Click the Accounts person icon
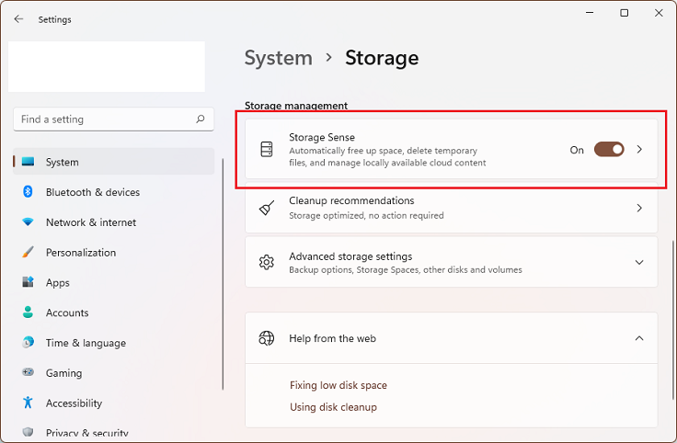Viewport: 677px width, 443px height. (x=29, y=312)
